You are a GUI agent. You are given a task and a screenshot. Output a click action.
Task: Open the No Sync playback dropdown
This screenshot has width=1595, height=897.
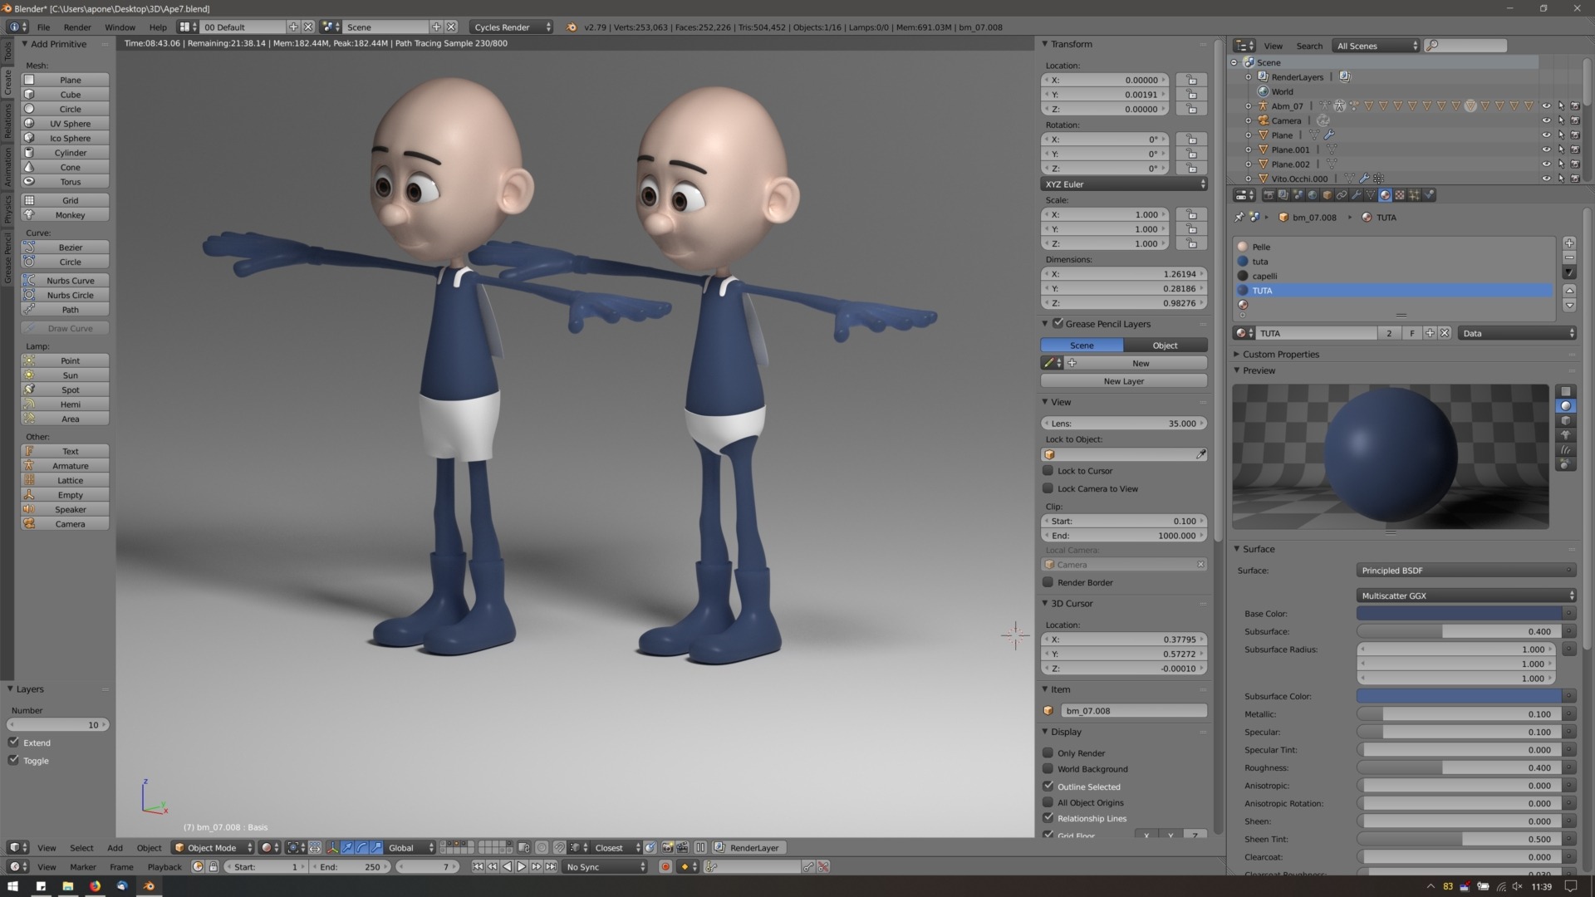[x=606, y=866]
